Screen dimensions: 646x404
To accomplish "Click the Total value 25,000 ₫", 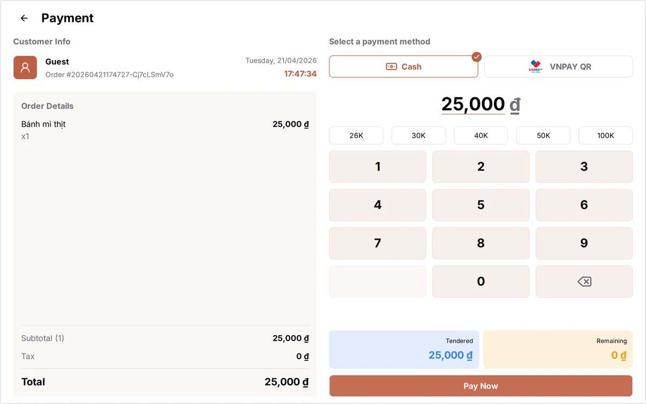I will click(x=287, y=382).
